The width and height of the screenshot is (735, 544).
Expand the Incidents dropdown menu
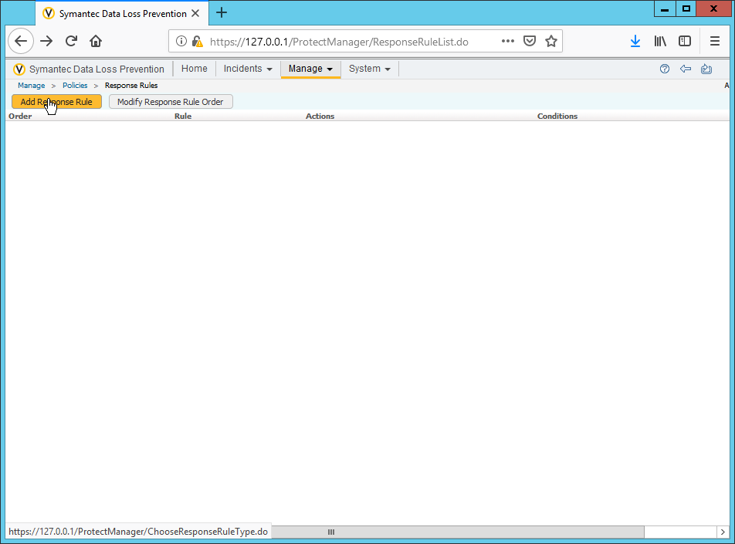click(248, 69)
